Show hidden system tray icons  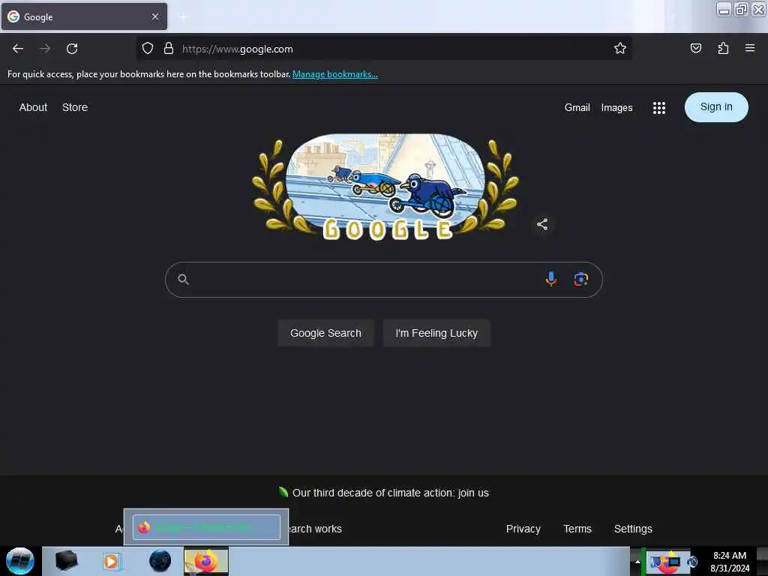point(637,561)
